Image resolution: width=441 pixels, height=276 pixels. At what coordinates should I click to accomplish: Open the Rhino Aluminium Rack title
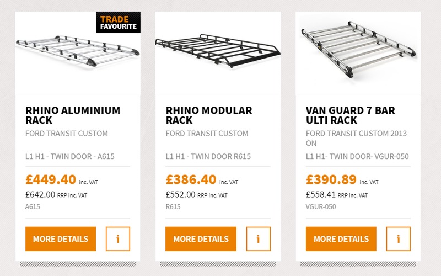[73, 115]
